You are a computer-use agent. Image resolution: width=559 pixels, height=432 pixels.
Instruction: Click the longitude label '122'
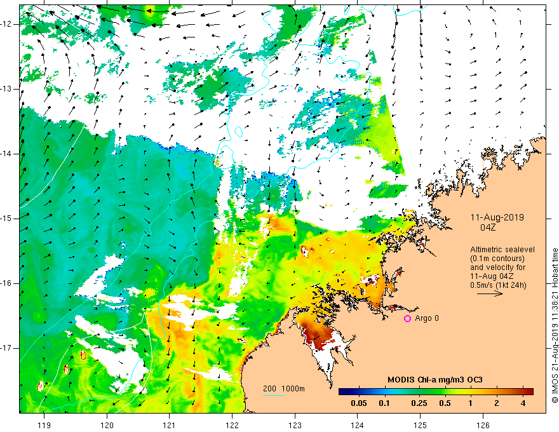[x=232, y=425]
